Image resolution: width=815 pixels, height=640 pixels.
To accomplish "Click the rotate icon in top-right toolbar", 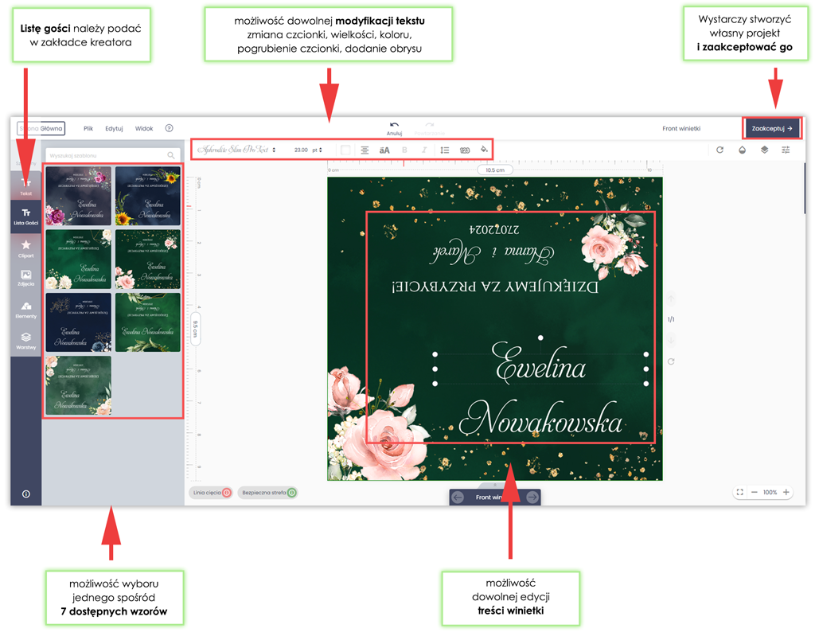I will tap(719, 150).
